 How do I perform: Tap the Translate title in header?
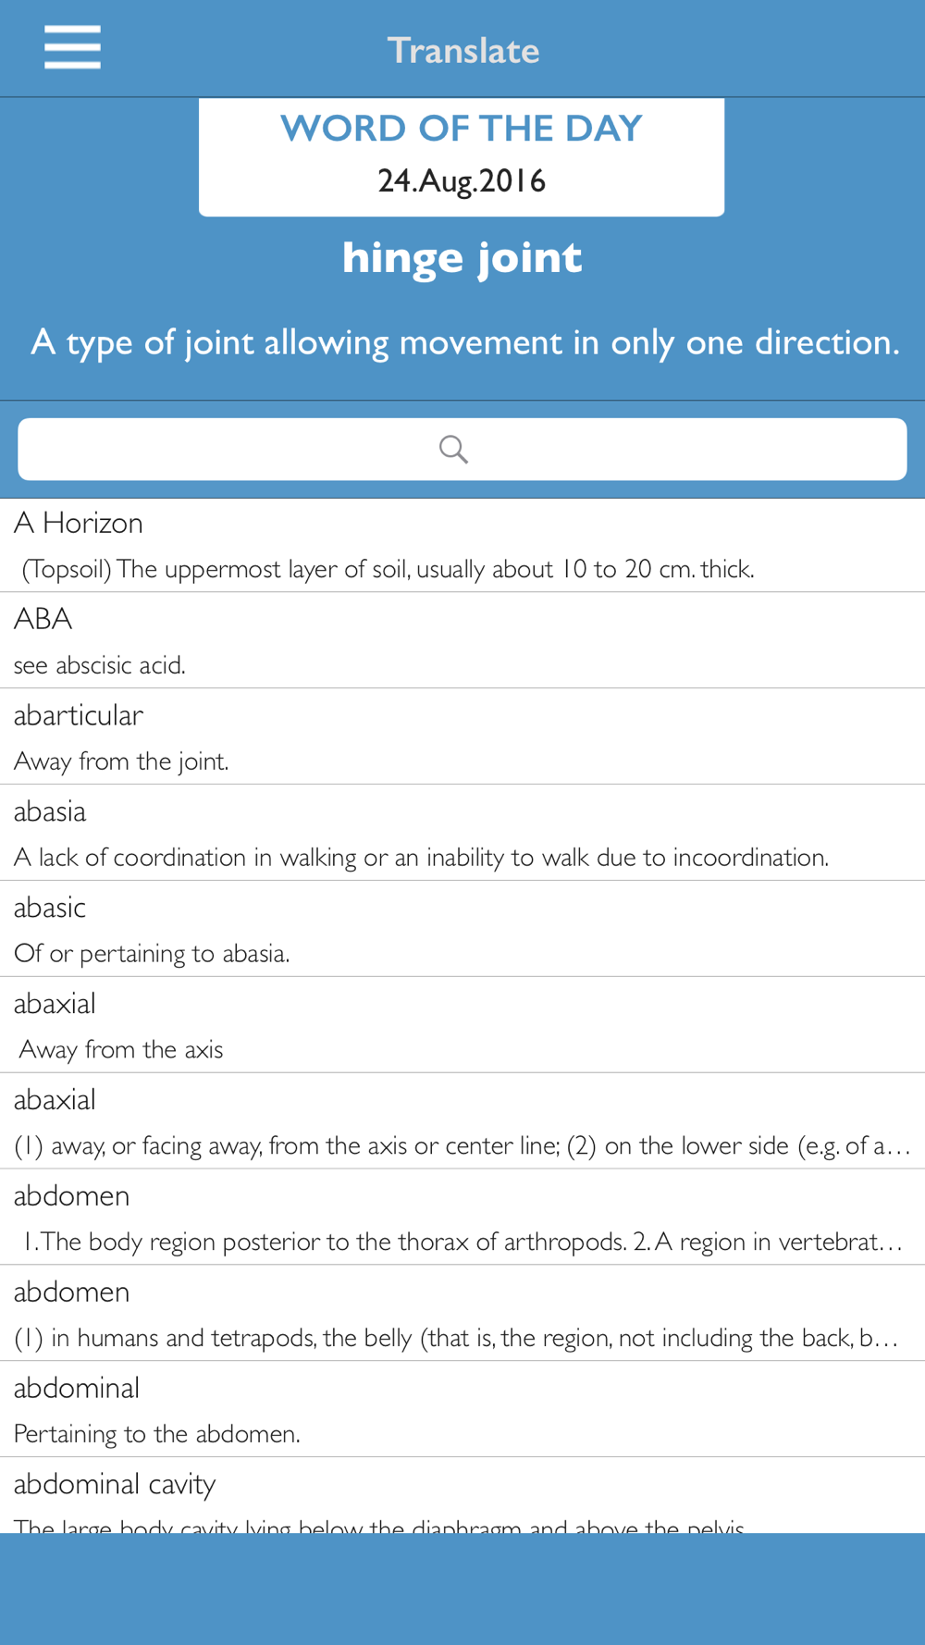click(x=462, y=50)
